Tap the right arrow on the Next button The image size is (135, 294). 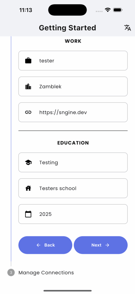pos(107,245)
